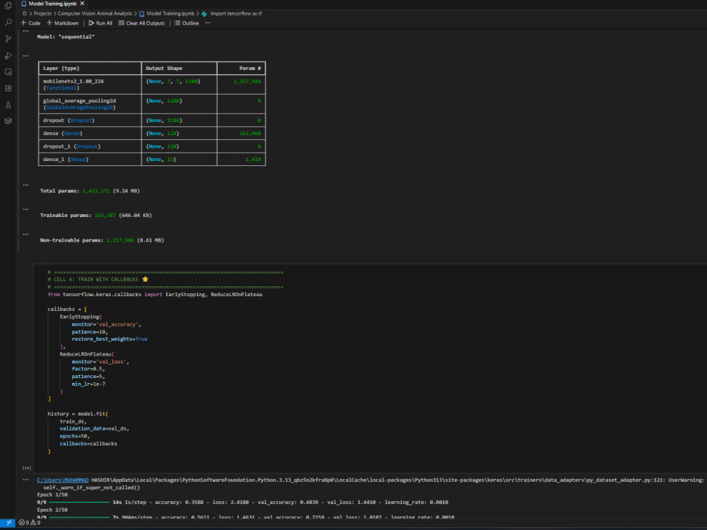707x530 pixels.
Task: Open output menu beside Total params
Action: (x=25, y=184)
